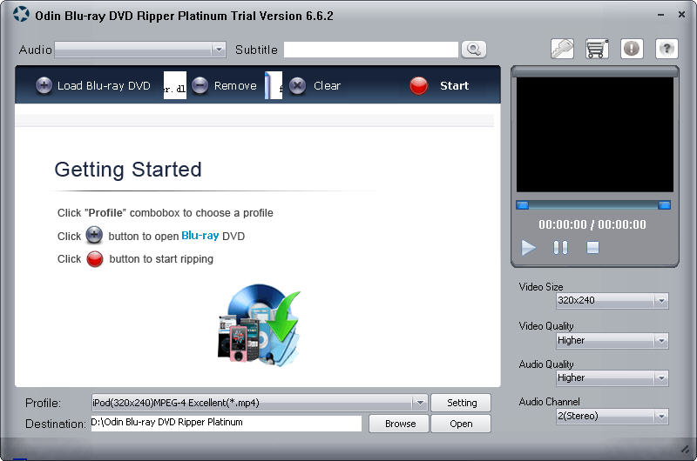Click the preview progress track
This screenshot has height=461, width=697.
click(x=593, y=205)
